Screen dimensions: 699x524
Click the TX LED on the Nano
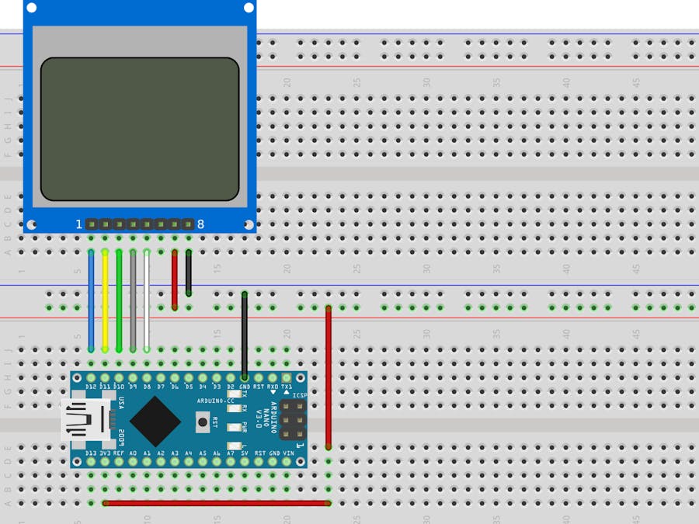point(234,394)
